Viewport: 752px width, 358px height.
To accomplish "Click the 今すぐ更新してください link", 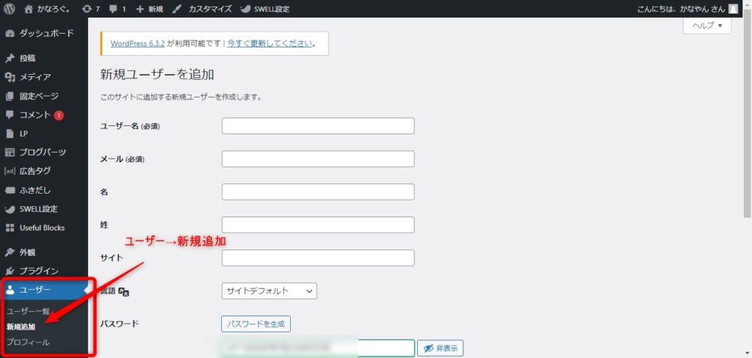I will pos(269,43).
